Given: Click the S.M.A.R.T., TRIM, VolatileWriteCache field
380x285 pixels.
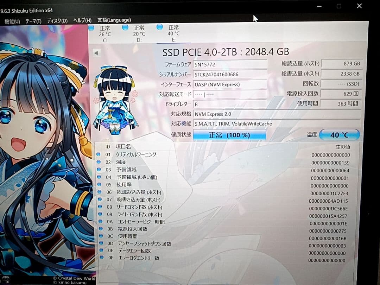Looking at the screenshot, I should tap(277, 123).
